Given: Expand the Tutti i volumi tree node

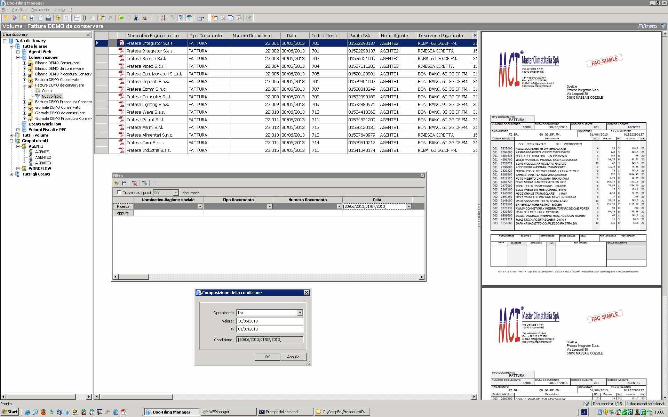Looking at the screenshot, I should 11,135.
